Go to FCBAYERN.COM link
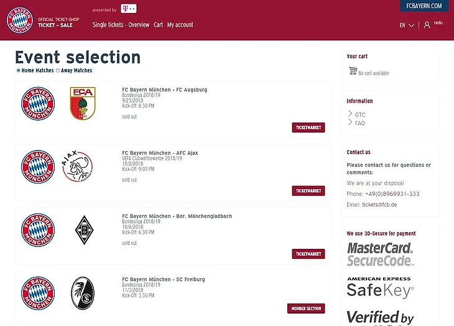Screen dimensions: 454x326 424,6
